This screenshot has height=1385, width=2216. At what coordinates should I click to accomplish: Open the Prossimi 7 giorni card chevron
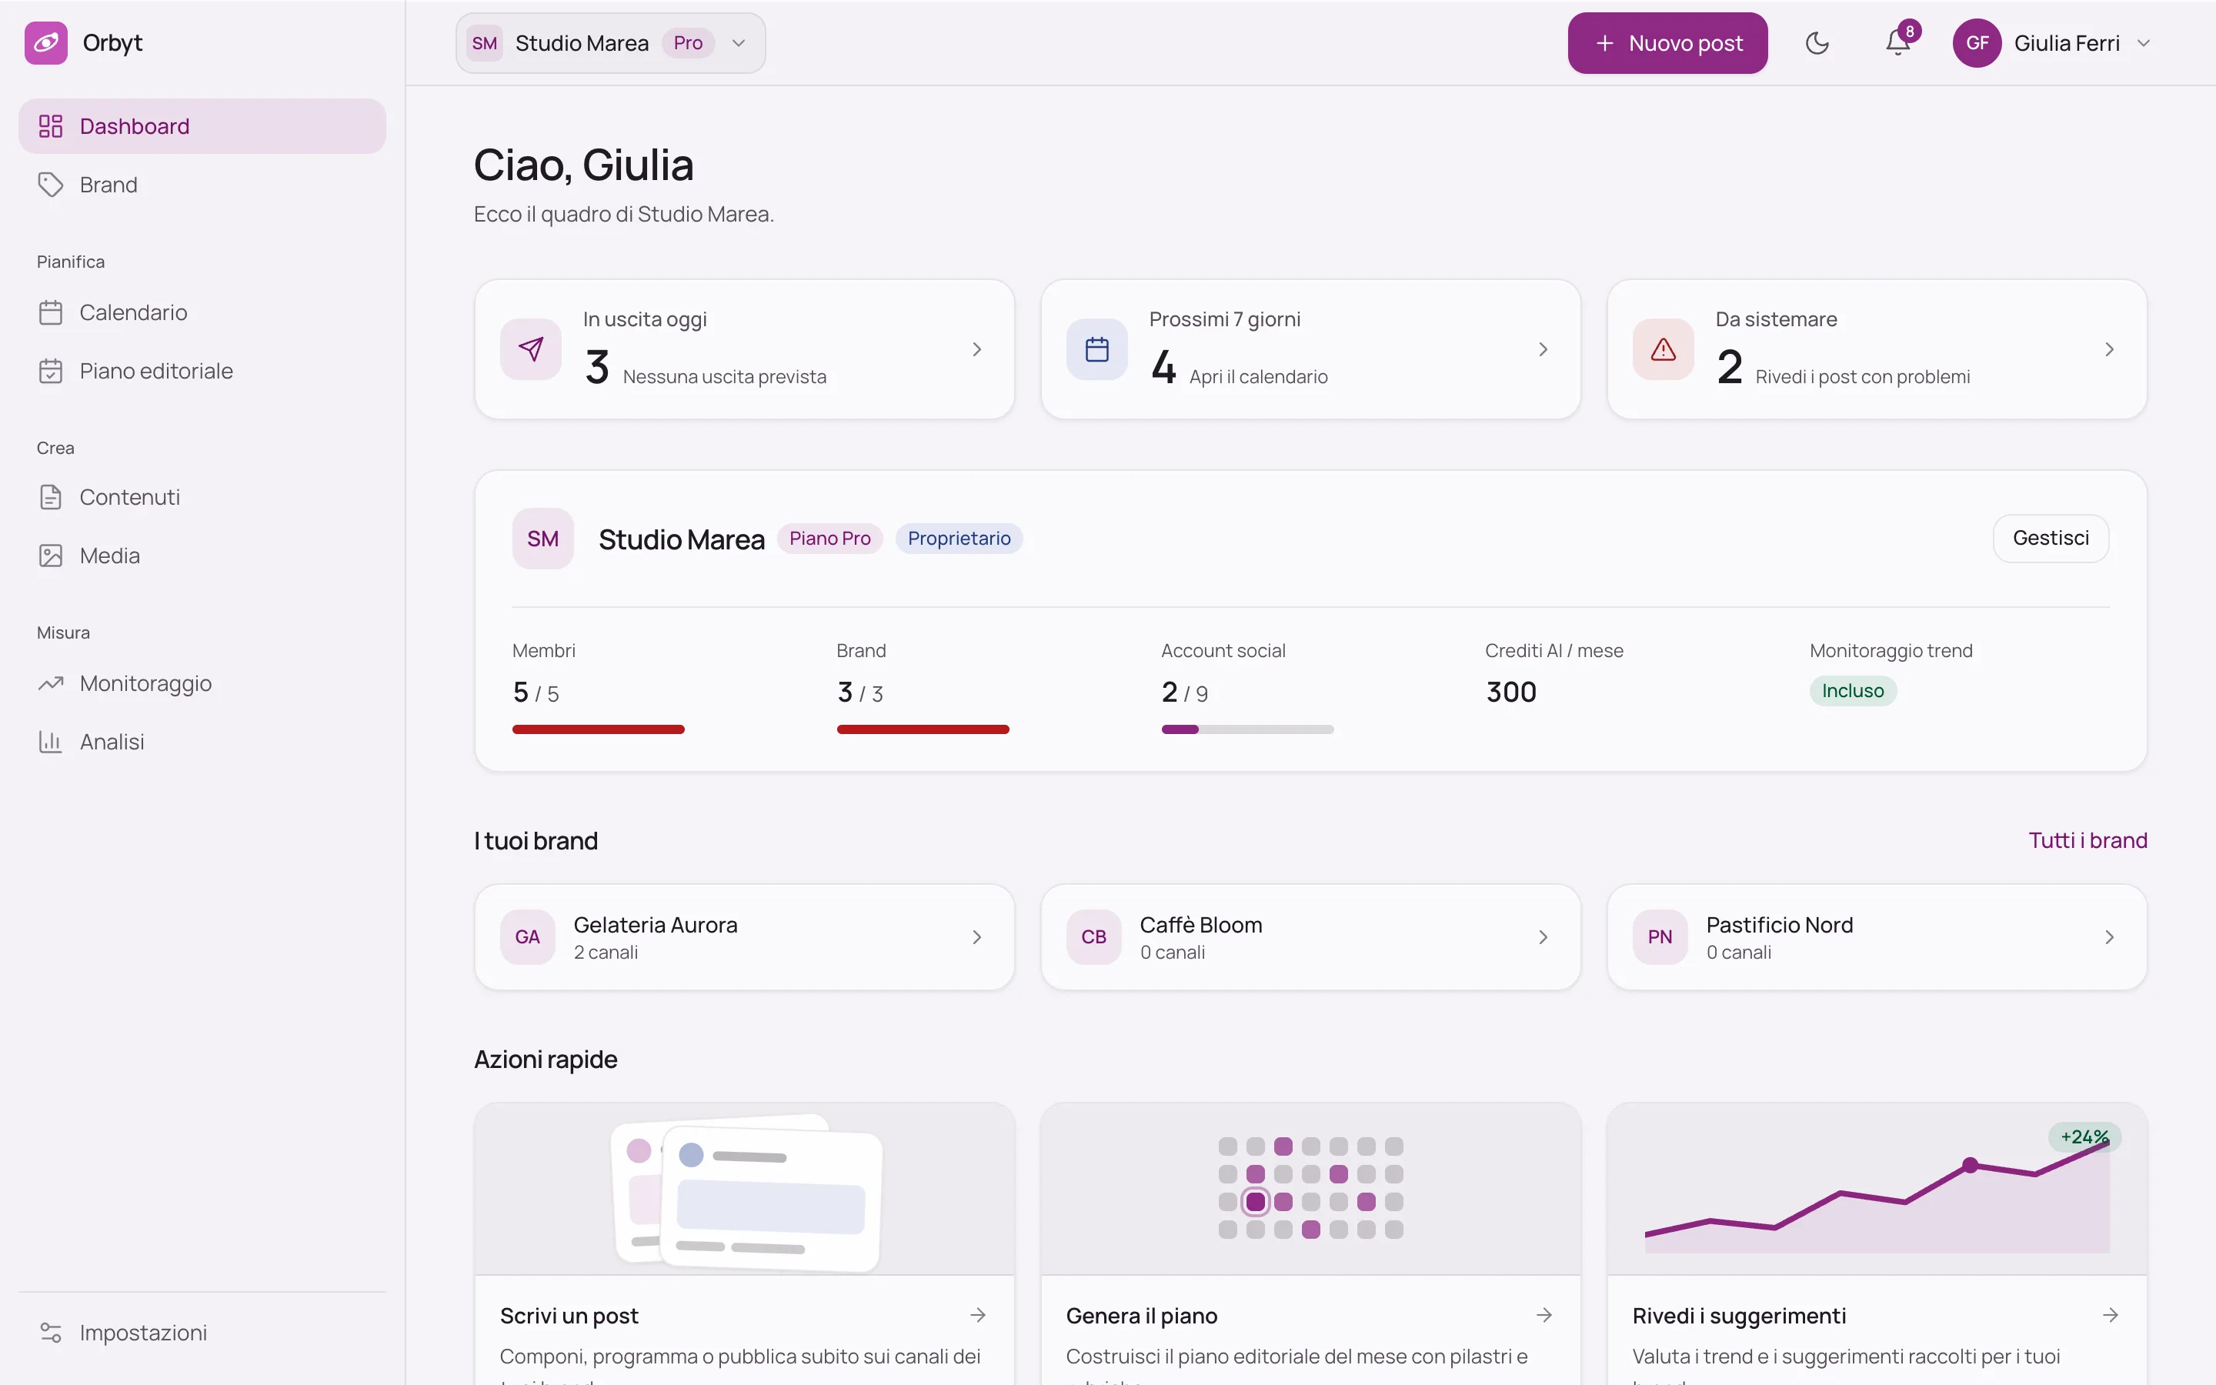(x=1543, y=349)
